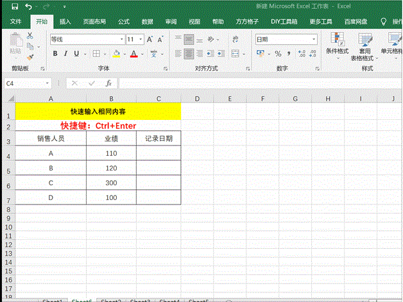The height and width of the screenshot is (302, 403).
Task: Click the Save icon in quick access toolbar
Action: coord(14,6)
